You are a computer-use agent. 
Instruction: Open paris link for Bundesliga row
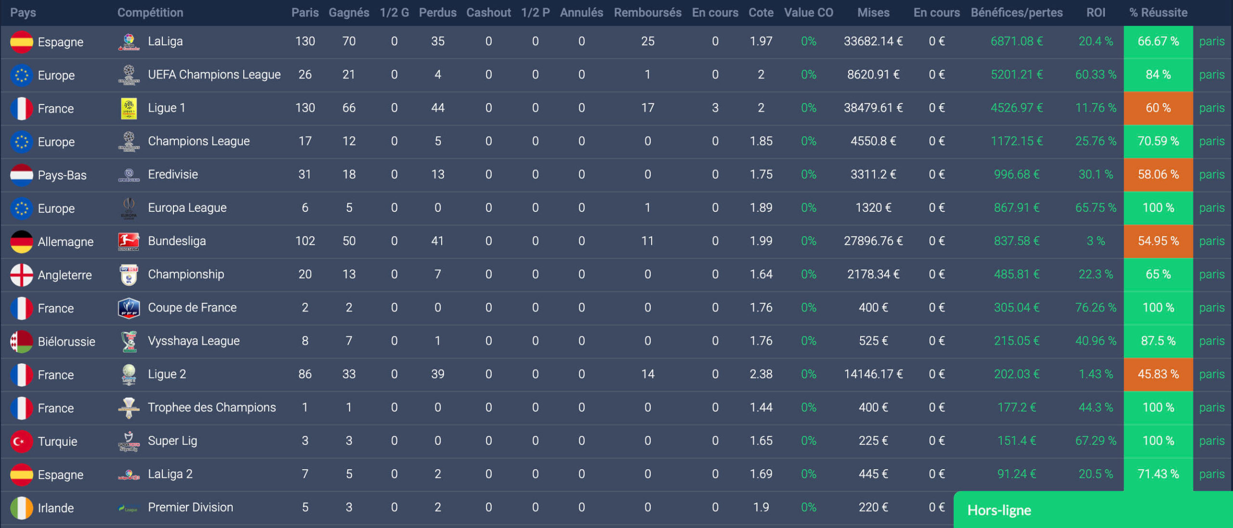[x=1211, y=241]
